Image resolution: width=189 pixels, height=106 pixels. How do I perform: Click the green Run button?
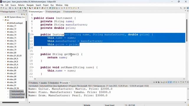pyautogui.click(x=20, y=8)
